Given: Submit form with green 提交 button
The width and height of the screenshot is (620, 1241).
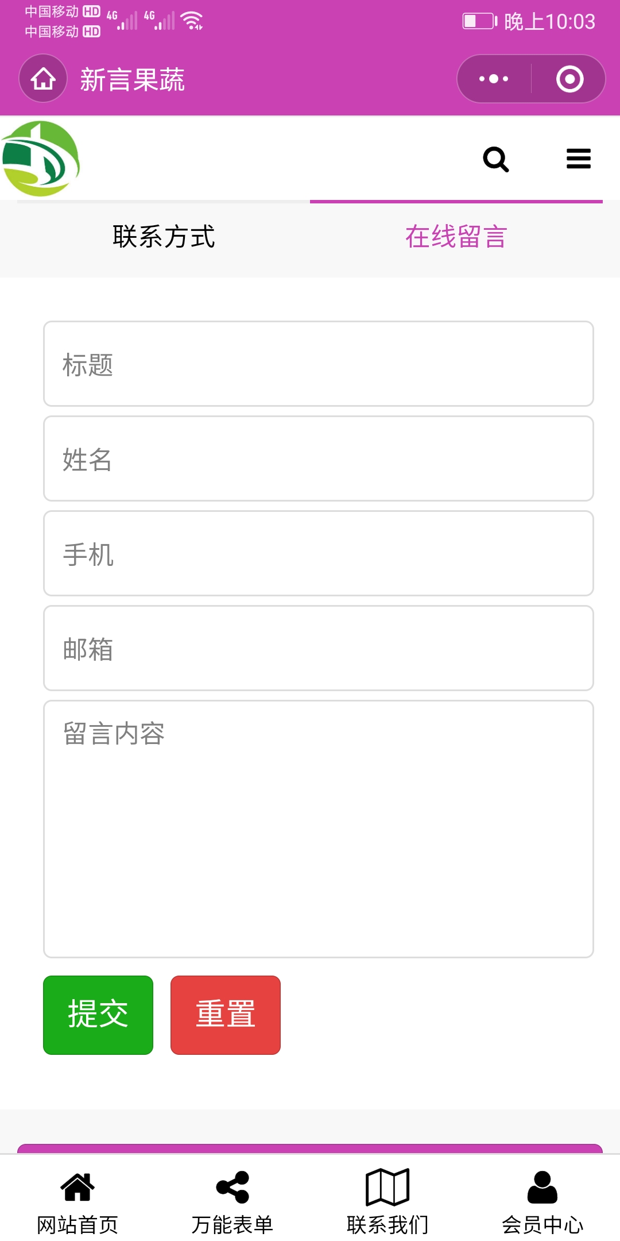Looking at the screenshot, I should tap(98, 1015).
